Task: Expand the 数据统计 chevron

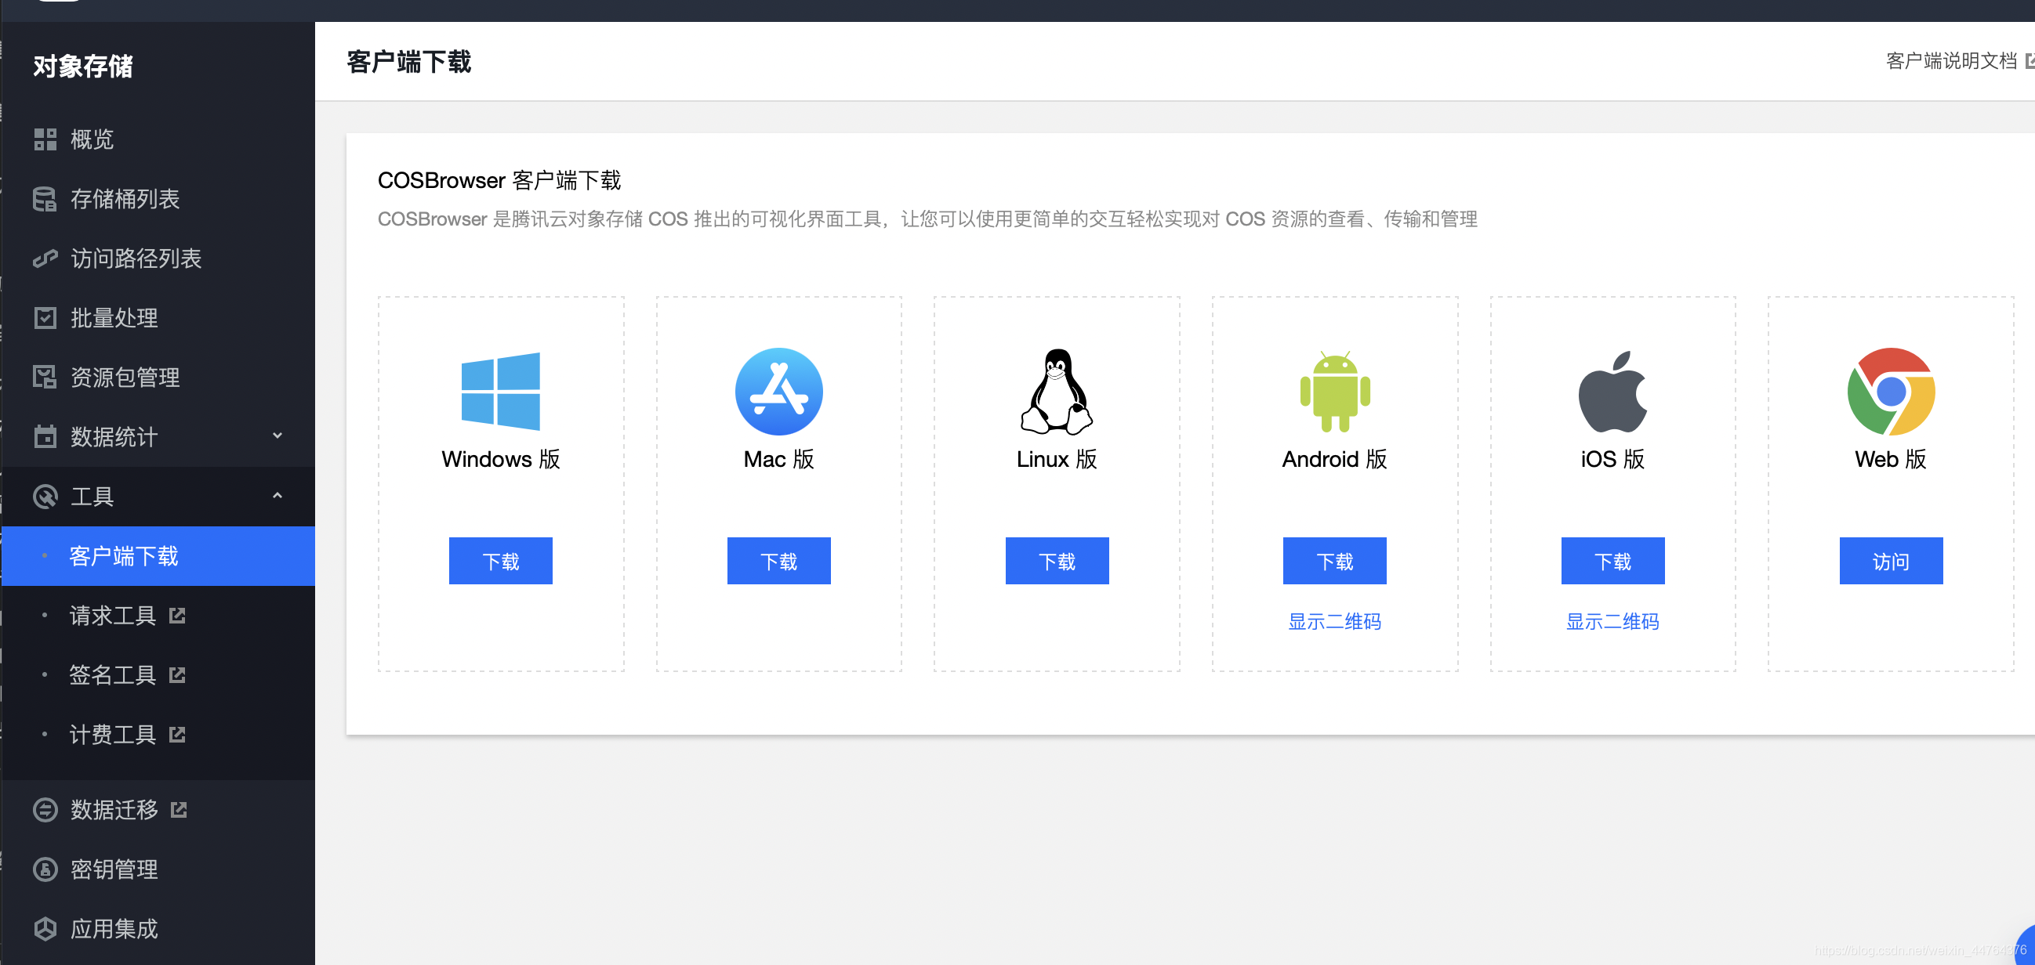Action: point(277,436)
